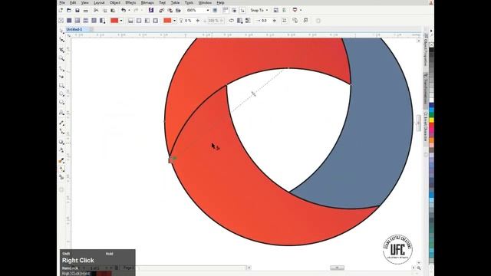Open the Layout menu

(99, 2)
